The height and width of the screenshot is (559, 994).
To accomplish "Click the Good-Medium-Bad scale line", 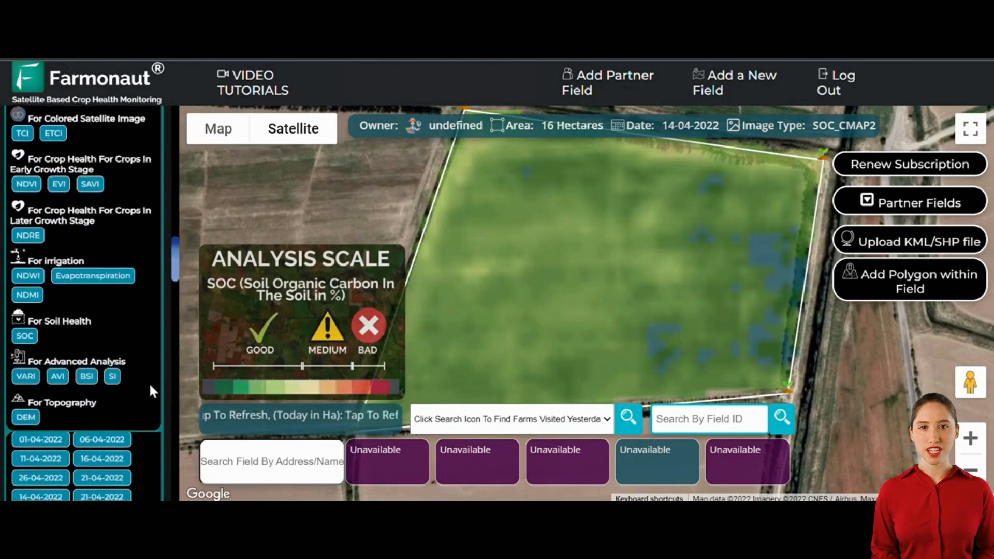I will tap(299, 365).
